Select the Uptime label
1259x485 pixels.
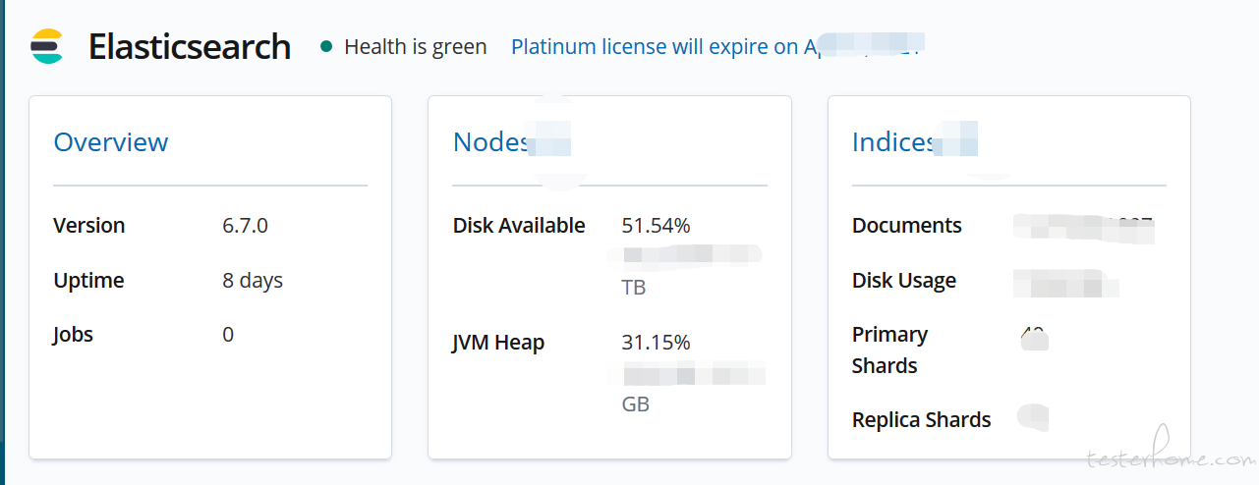click(x=88, y=281)
